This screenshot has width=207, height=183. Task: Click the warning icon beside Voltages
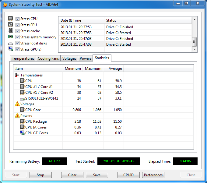click(17, 104)
